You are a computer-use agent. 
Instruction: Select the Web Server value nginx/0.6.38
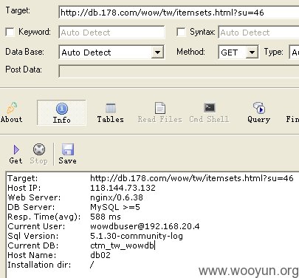coord(117,197)
